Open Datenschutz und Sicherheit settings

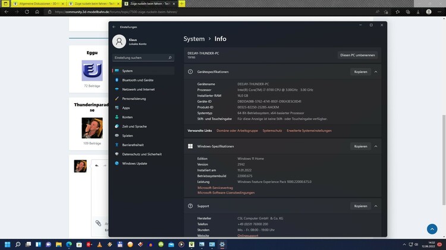143,154
